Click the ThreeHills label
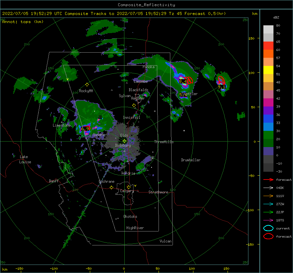Image resolution: width=293 pixels, height=273 pixels. 164,142
